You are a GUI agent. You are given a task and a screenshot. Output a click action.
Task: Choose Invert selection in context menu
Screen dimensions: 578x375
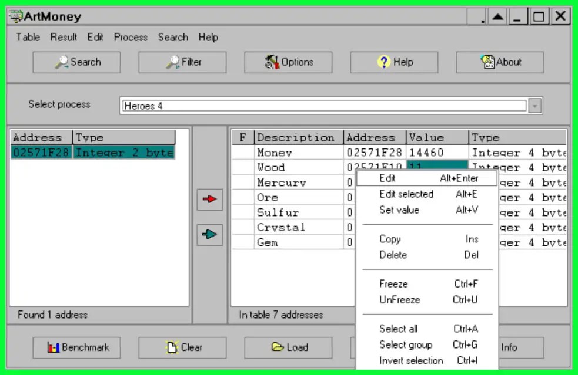pyautogui.click(x=427, y=361)
